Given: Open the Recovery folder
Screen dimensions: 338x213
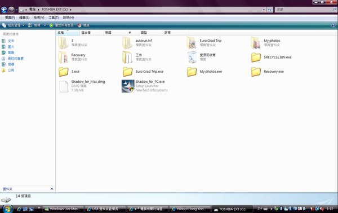Looking at the screenshot, I should point(73,57).
